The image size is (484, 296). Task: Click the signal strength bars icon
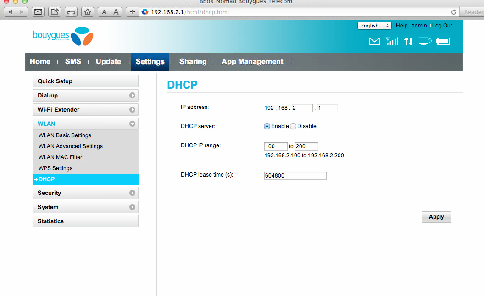(392, 42)
